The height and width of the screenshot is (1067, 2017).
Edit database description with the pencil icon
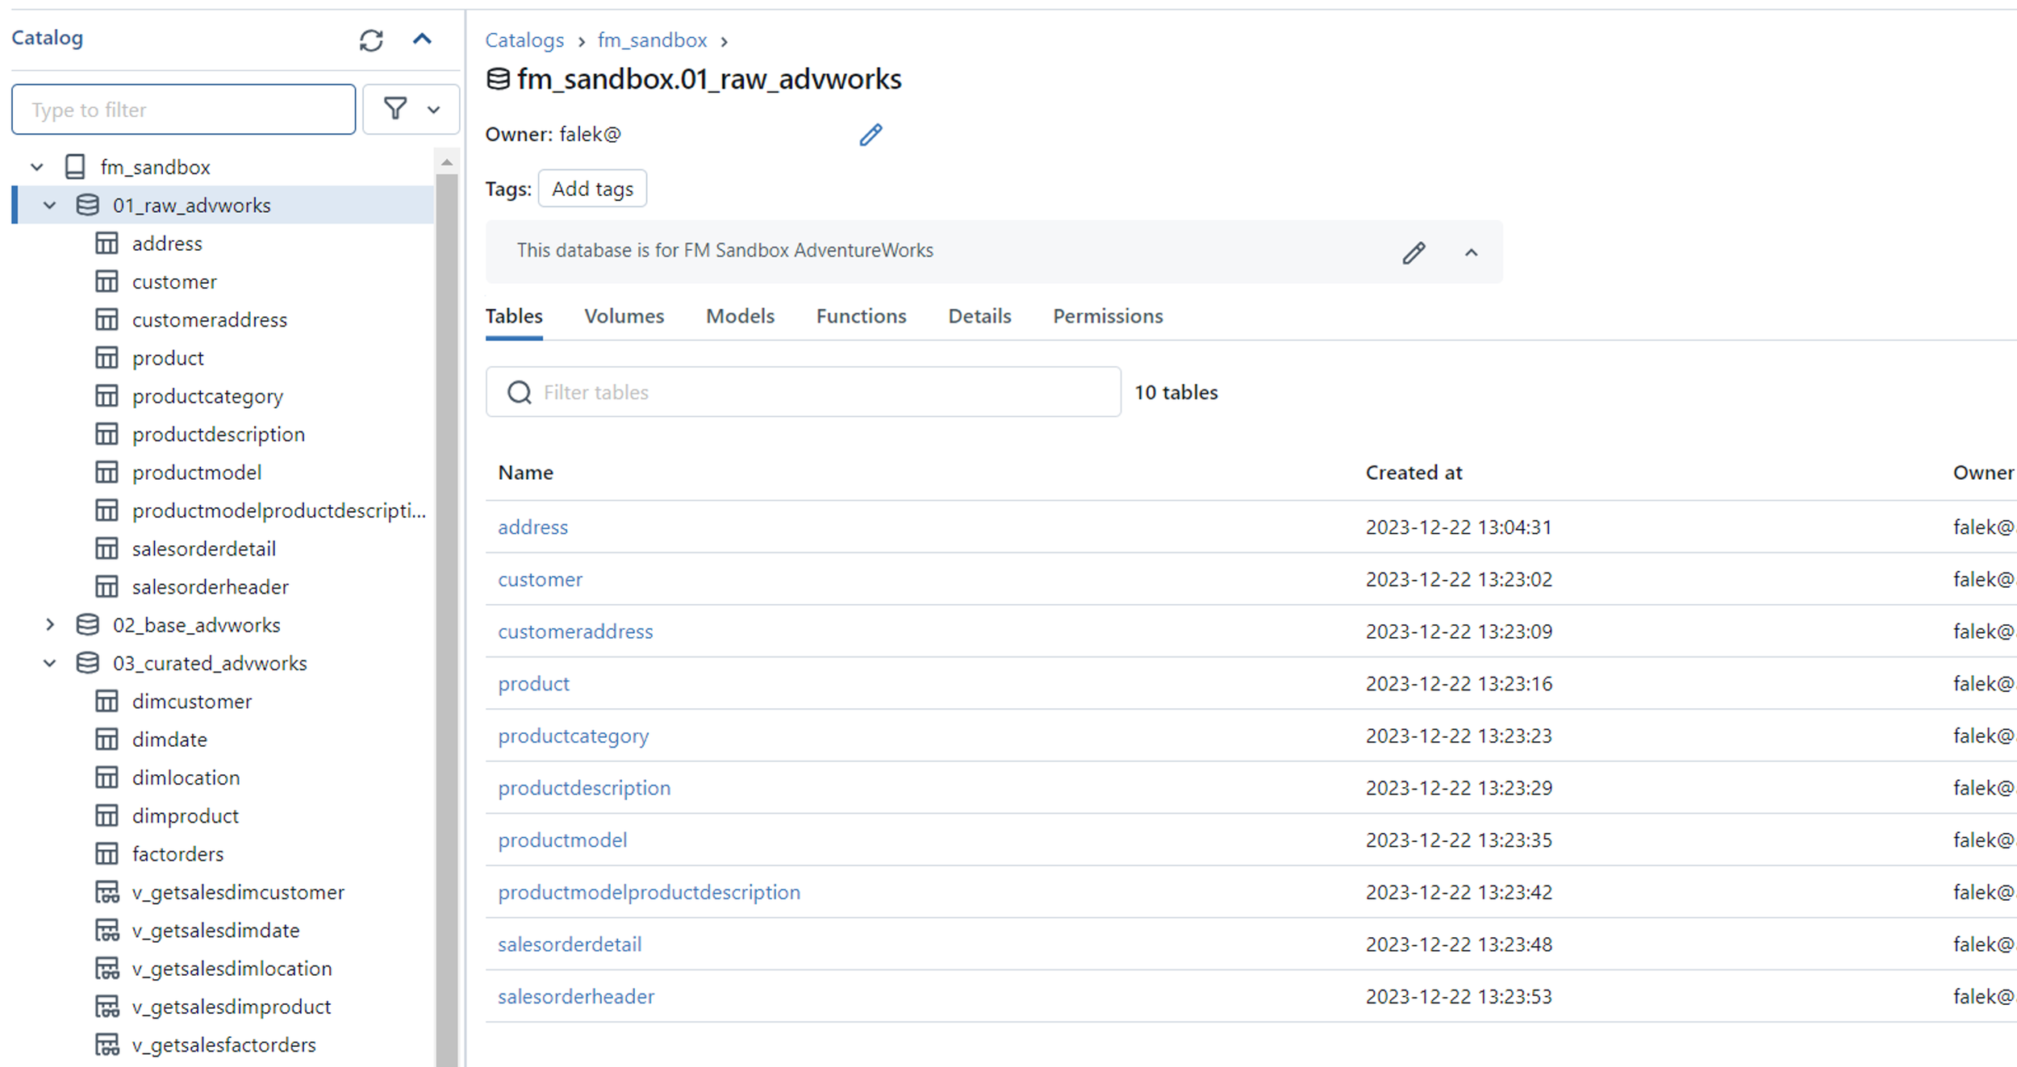[x=1414, y=253]
